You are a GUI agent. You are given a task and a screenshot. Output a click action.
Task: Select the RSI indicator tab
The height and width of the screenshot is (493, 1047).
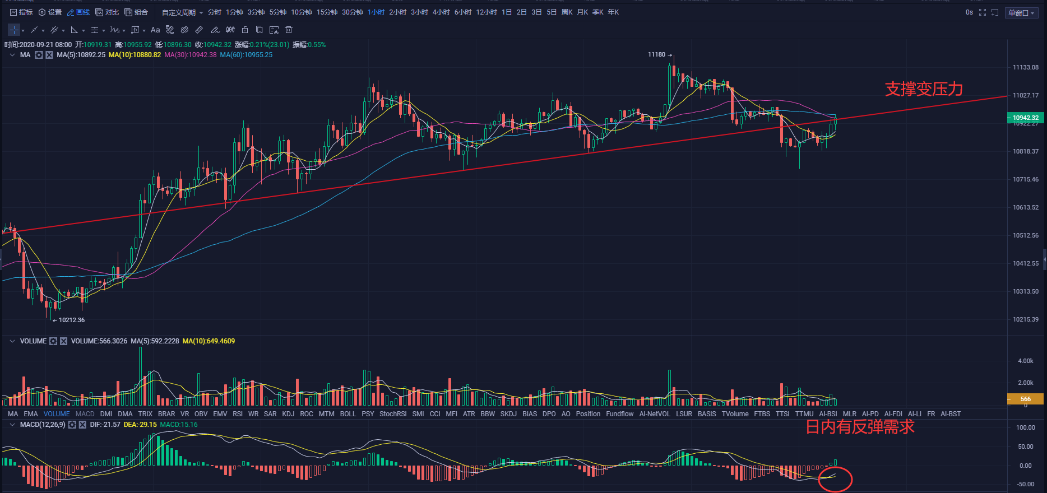pos(238,414)
